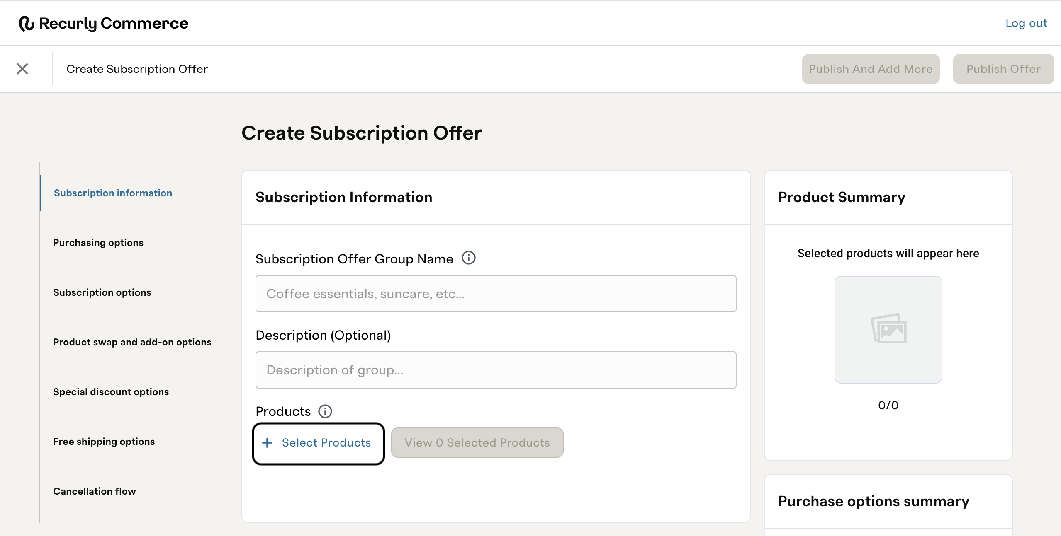Click the Recurly Commerce brand text
The height and width of the screenshot is (536, 1061).
pyautogui.click(x=114, y=24)
